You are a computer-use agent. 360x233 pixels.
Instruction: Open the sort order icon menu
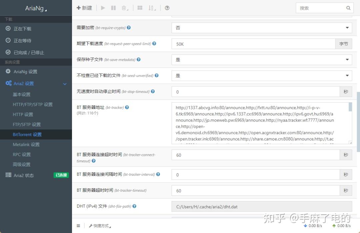pyautogui.click(x=152, y=8)
